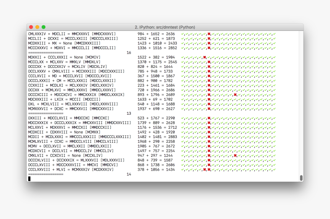Image resolution: width=330 pixels, height=219 pixels.
Task: Close the IPython terminal window
Action: click(x=31, y=27)
